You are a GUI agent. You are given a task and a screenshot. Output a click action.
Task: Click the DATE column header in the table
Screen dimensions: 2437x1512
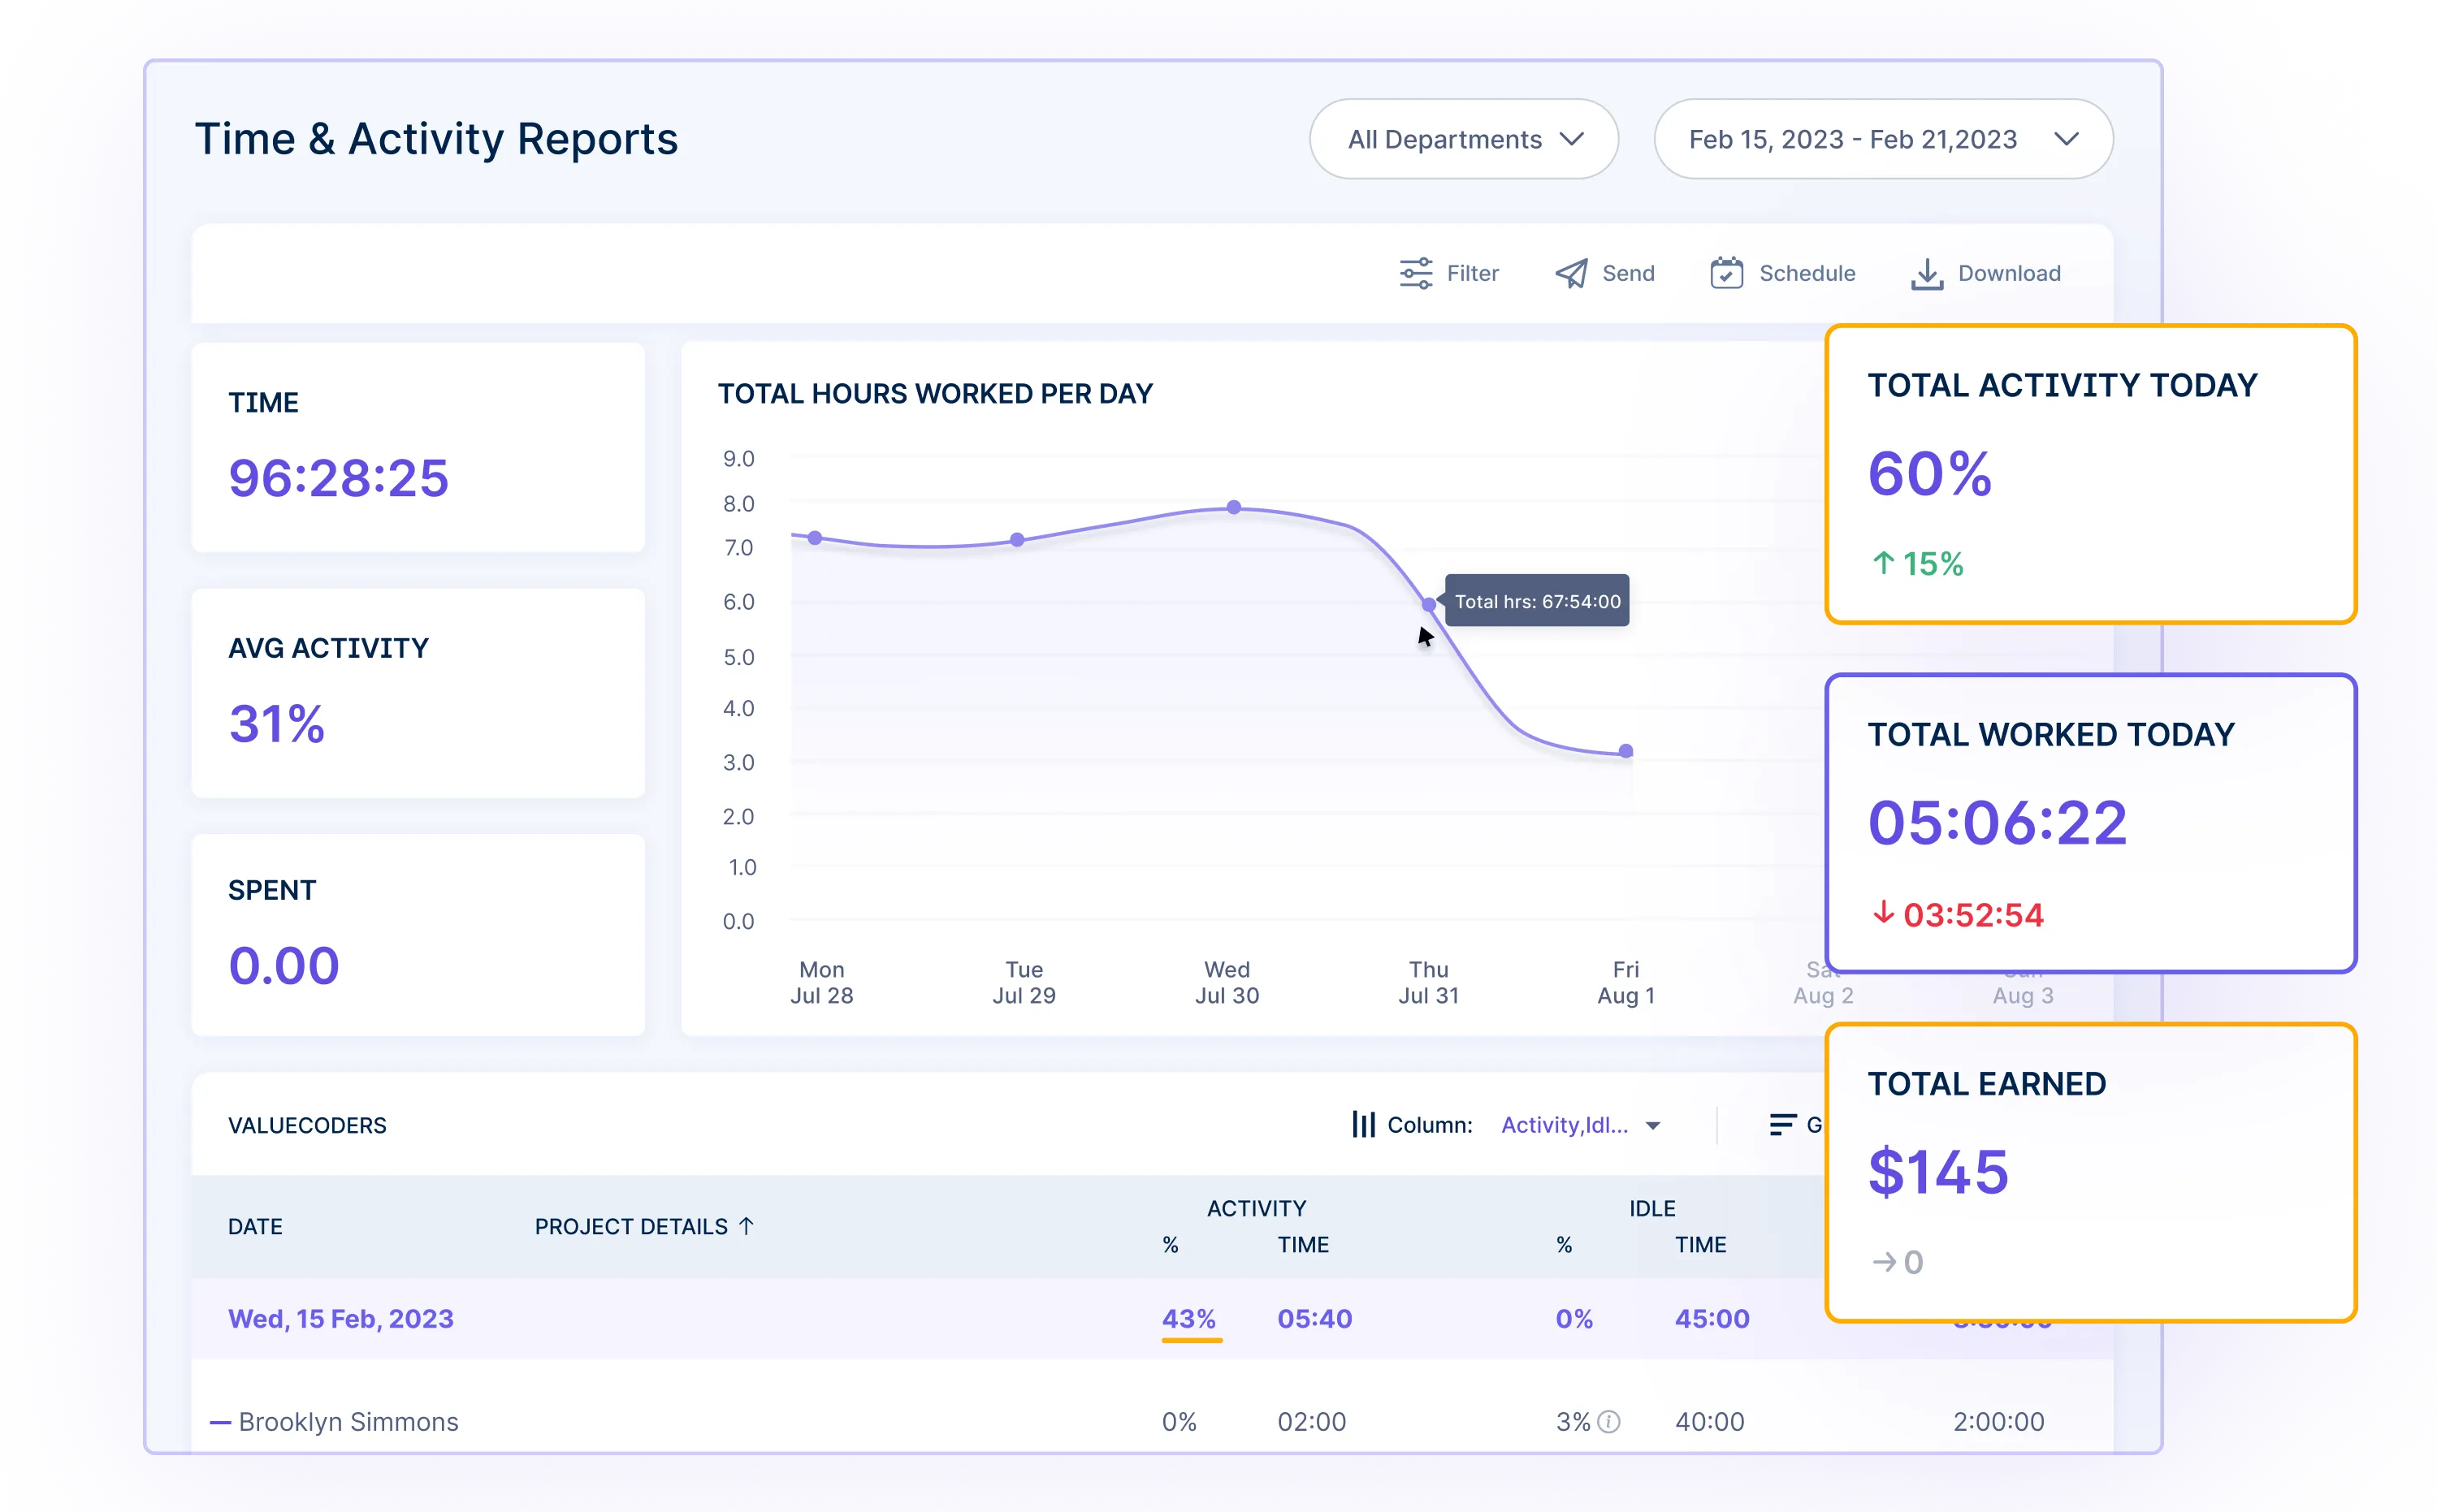coord(256,1225)
